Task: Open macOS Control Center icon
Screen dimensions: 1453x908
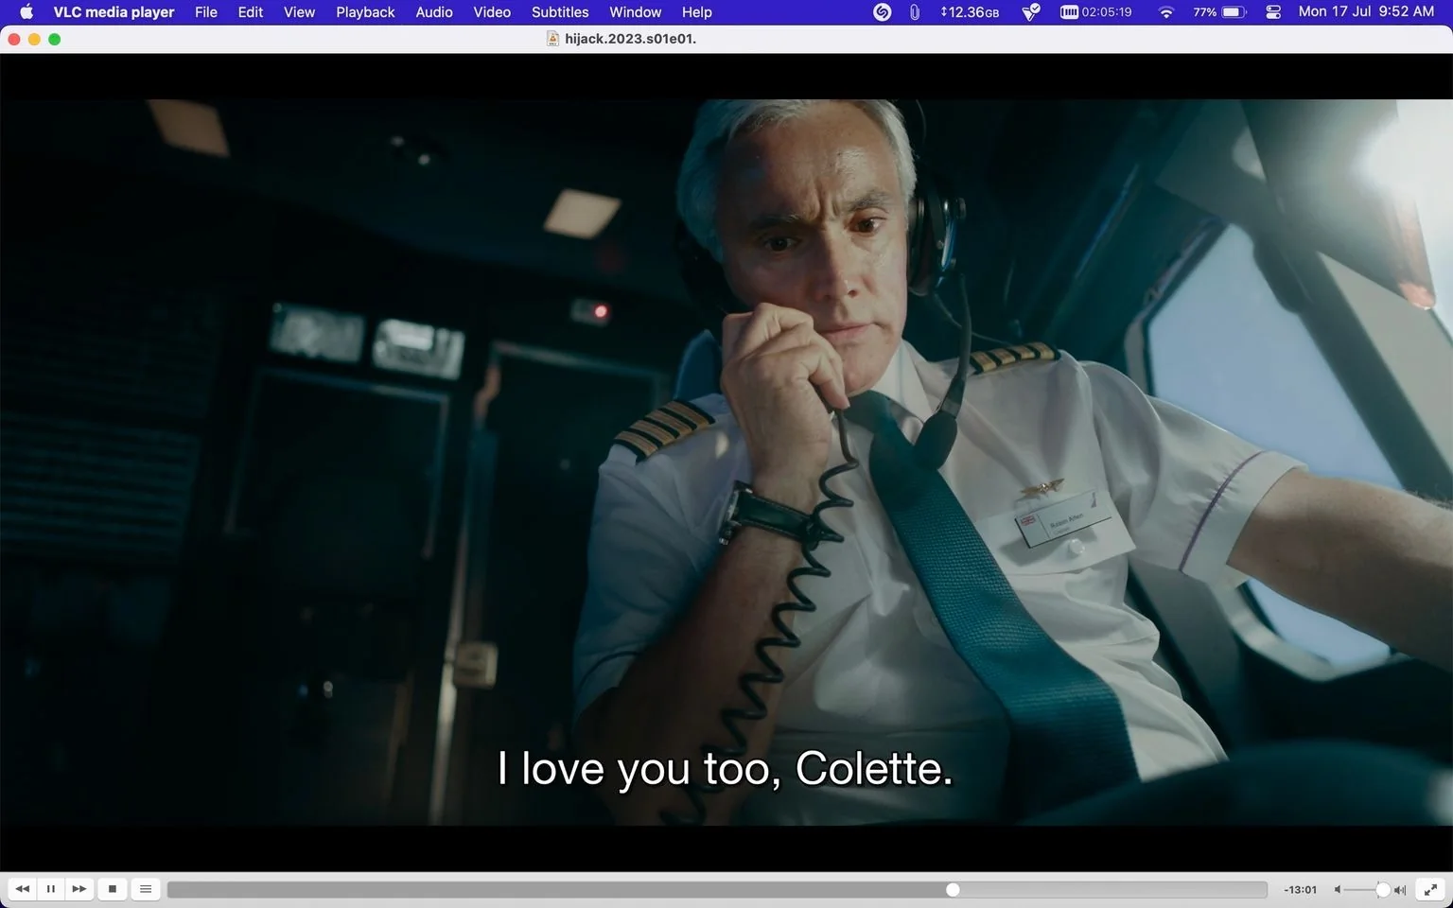Action: coord(1273,12)
